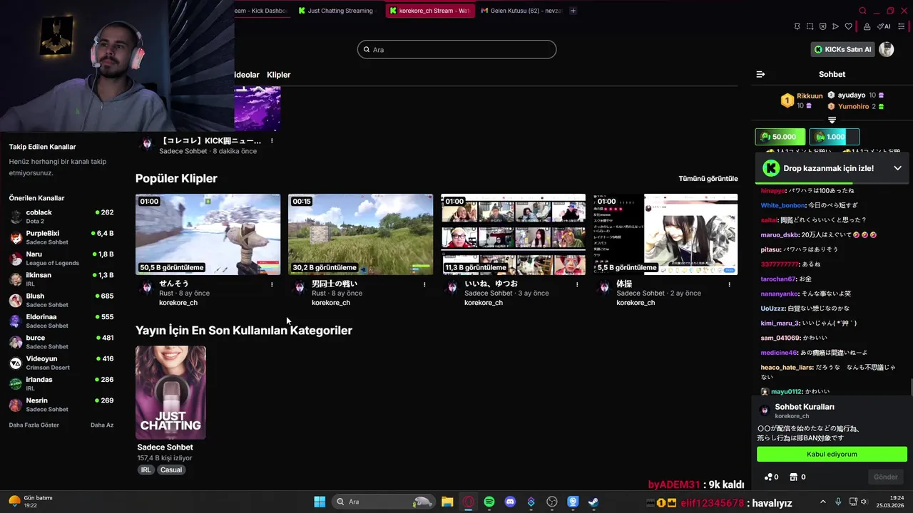Open Naru League of Legends channel

[x=61, y=258]
